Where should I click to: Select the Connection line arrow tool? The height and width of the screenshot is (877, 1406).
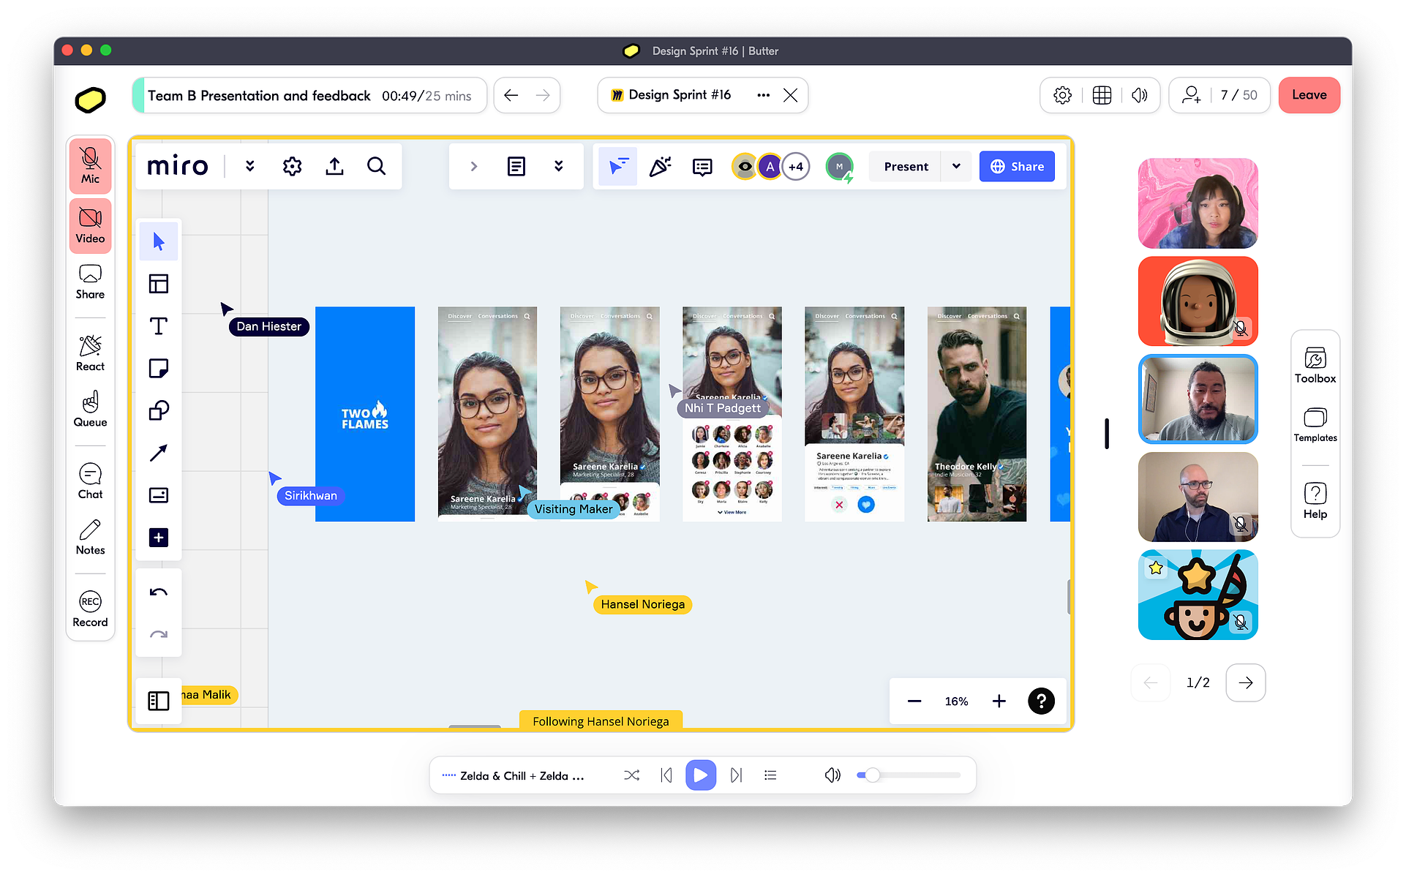(x=159, y=453)
